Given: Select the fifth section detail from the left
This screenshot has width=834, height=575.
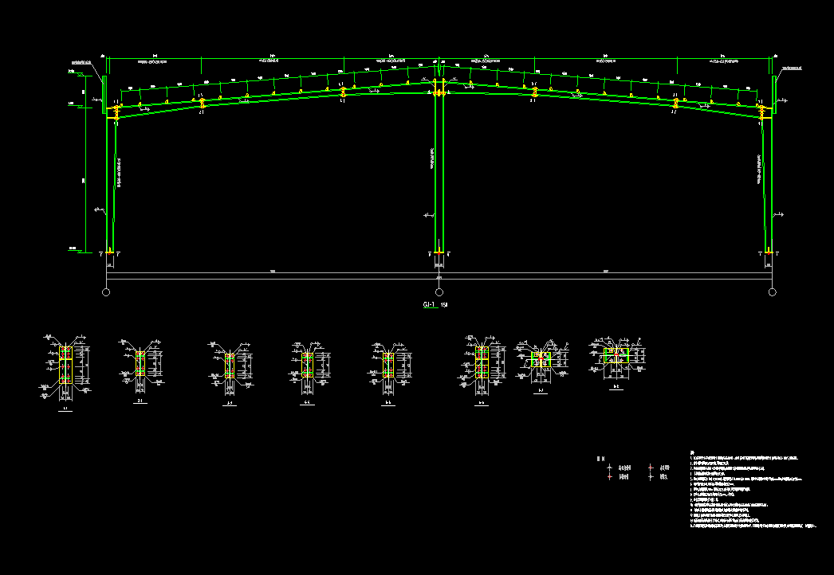Looking at the screenshot, I should click(388, 365).
